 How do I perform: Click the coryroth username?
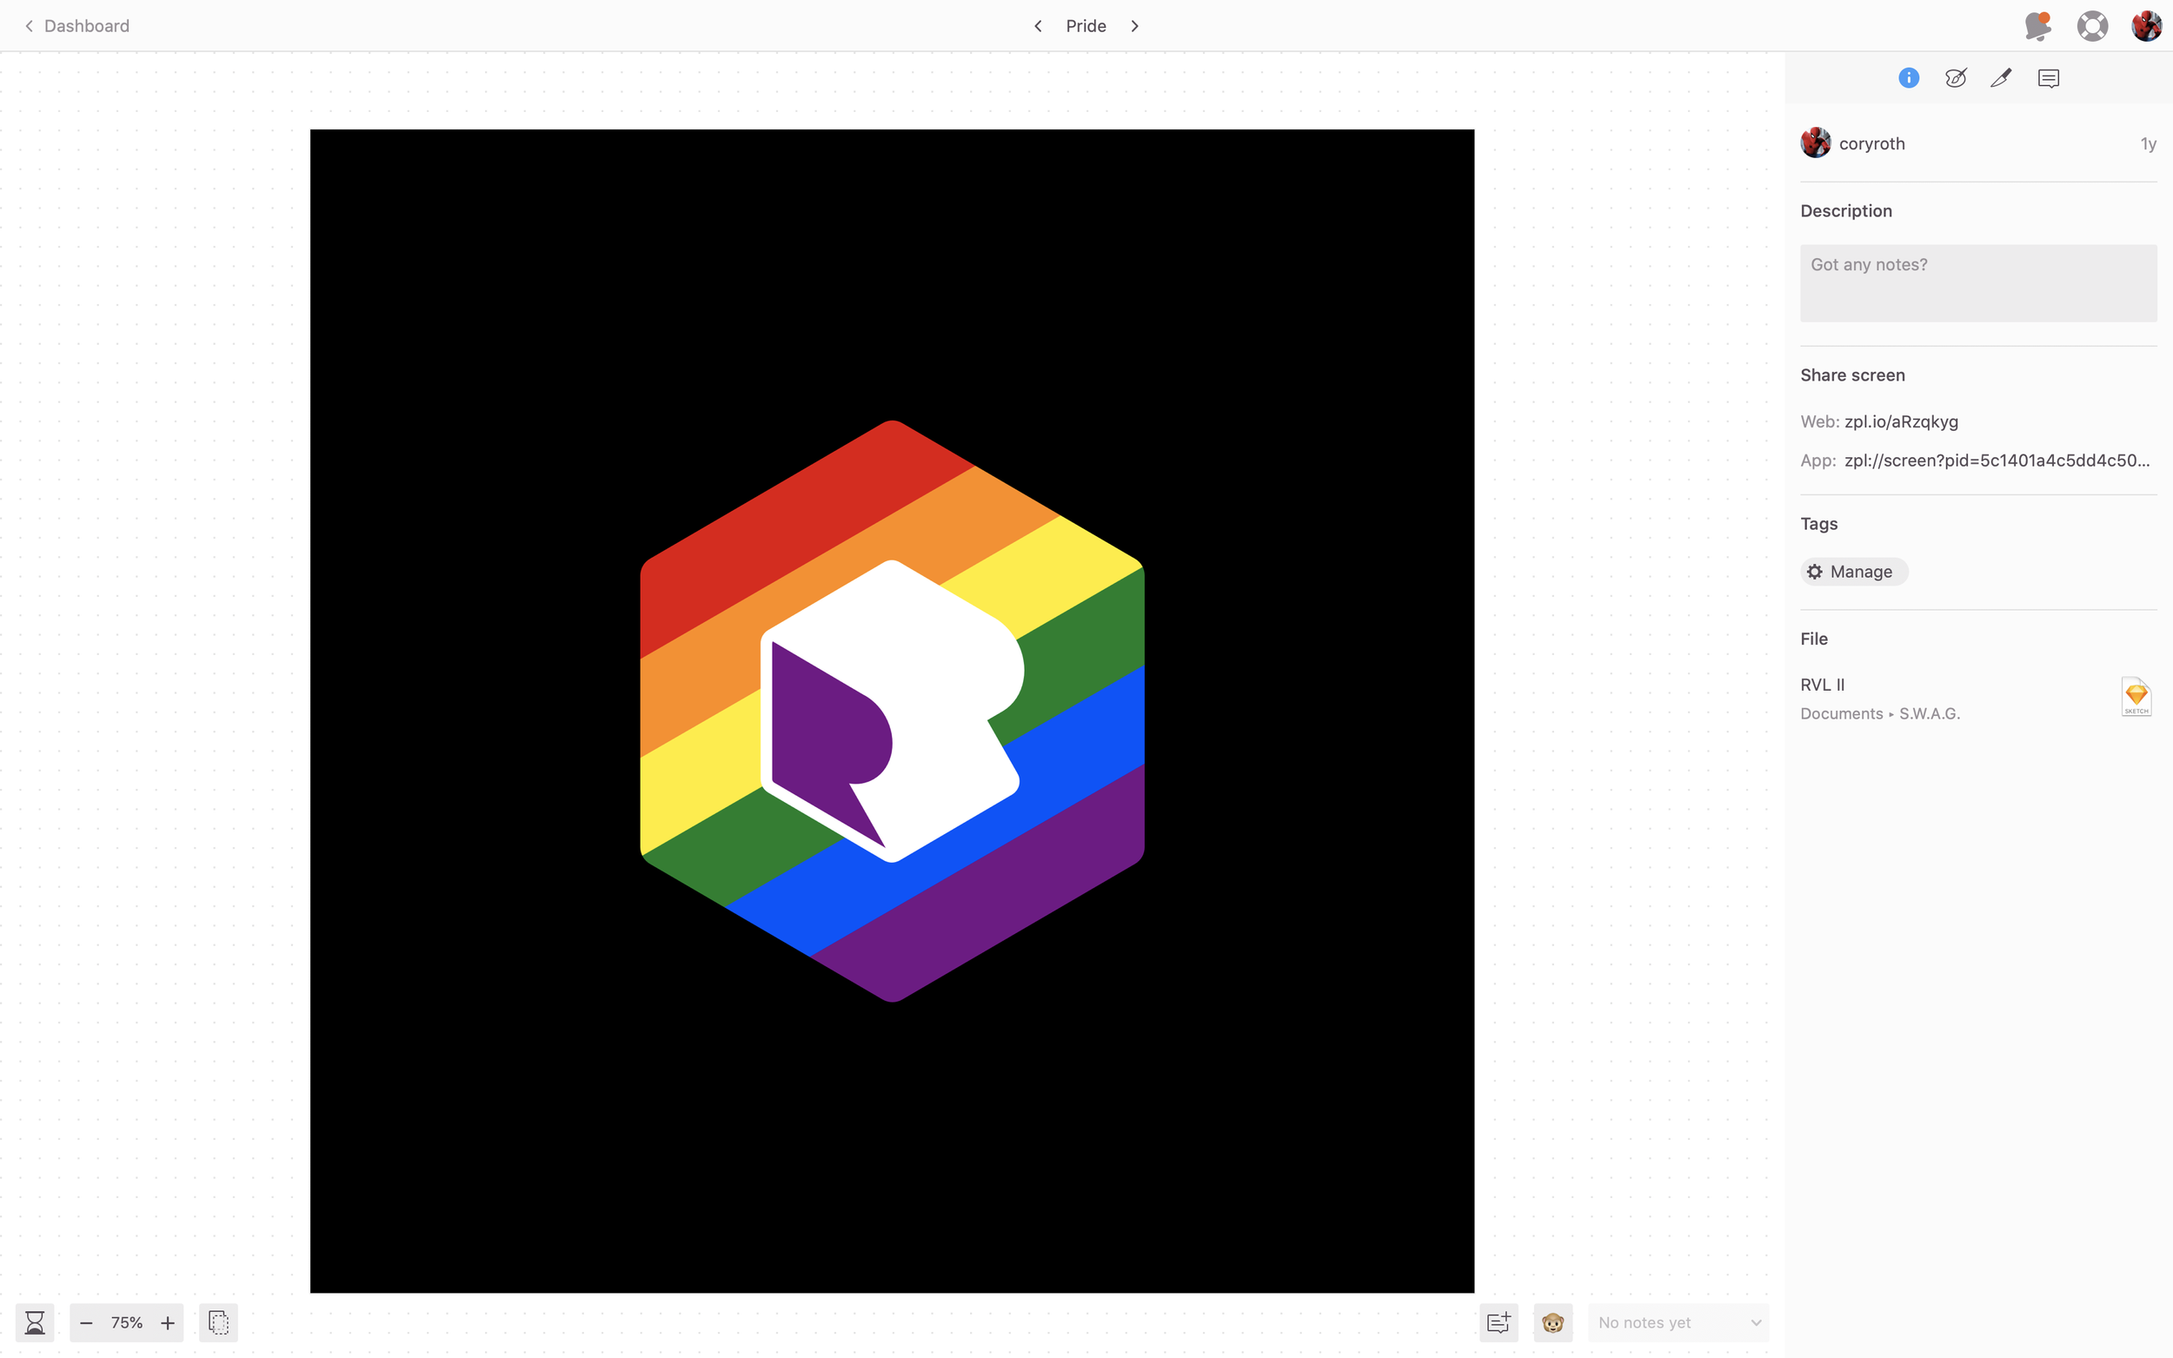pos(1872,143)
